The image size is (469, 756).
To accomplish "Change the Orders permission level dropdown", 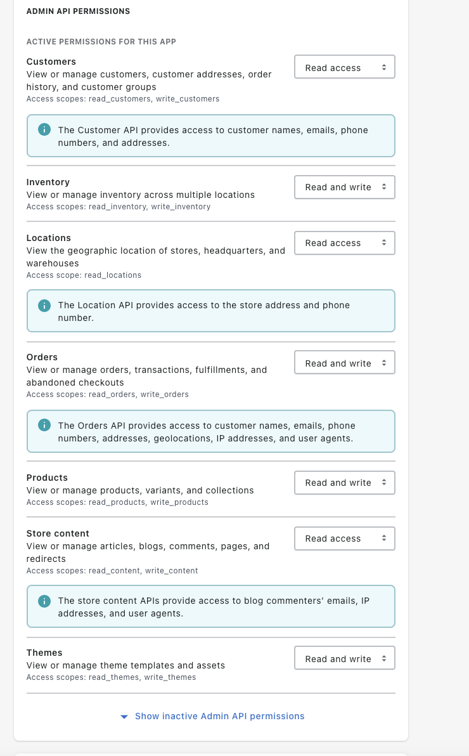I will pos(345,363).
